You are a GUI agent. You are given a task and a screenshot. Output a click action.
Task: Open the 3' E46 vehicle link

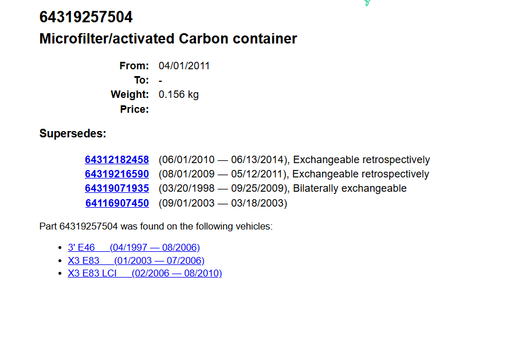tap(134, 247)
